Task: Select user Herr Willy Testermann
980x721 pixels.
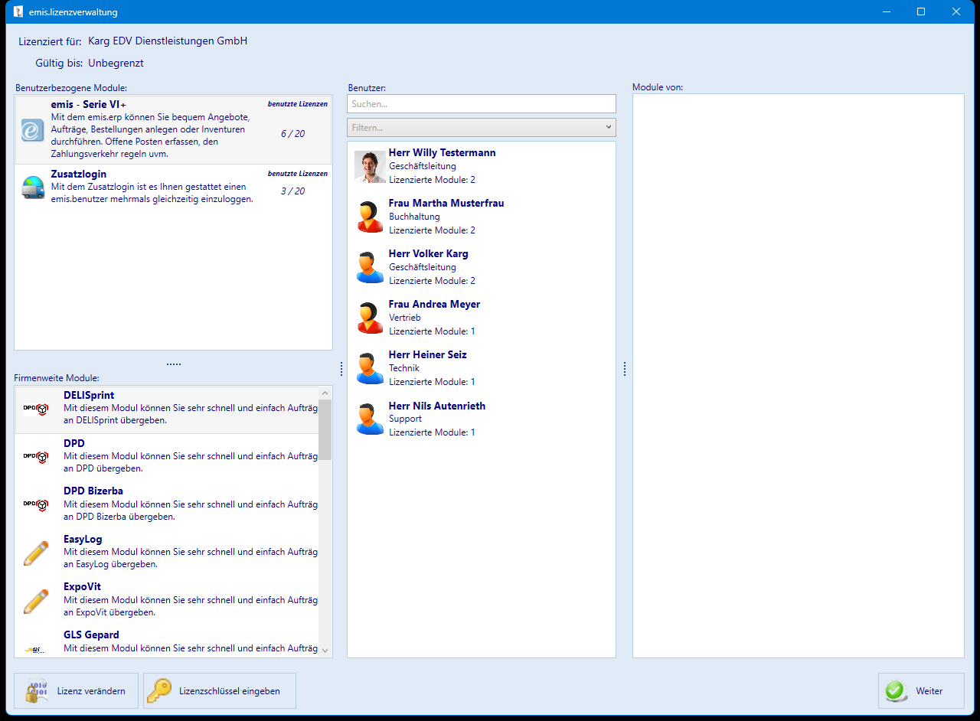Action: click(x=482, y=167)
